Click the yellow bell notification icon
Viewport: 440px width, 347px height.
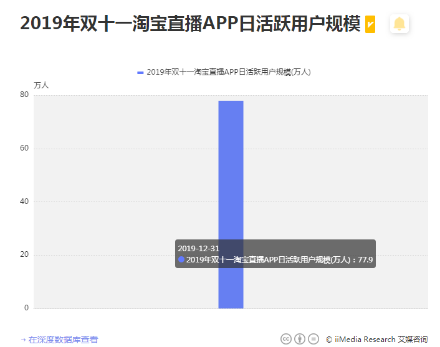click(399, 24)
